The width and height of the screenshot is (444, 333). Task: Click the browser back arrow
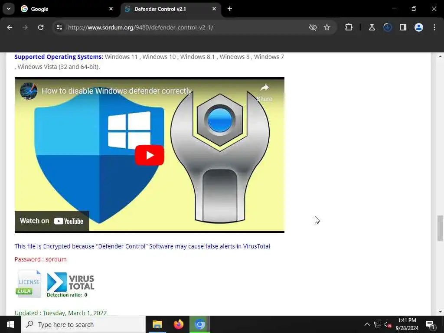[x=10, y=27]
